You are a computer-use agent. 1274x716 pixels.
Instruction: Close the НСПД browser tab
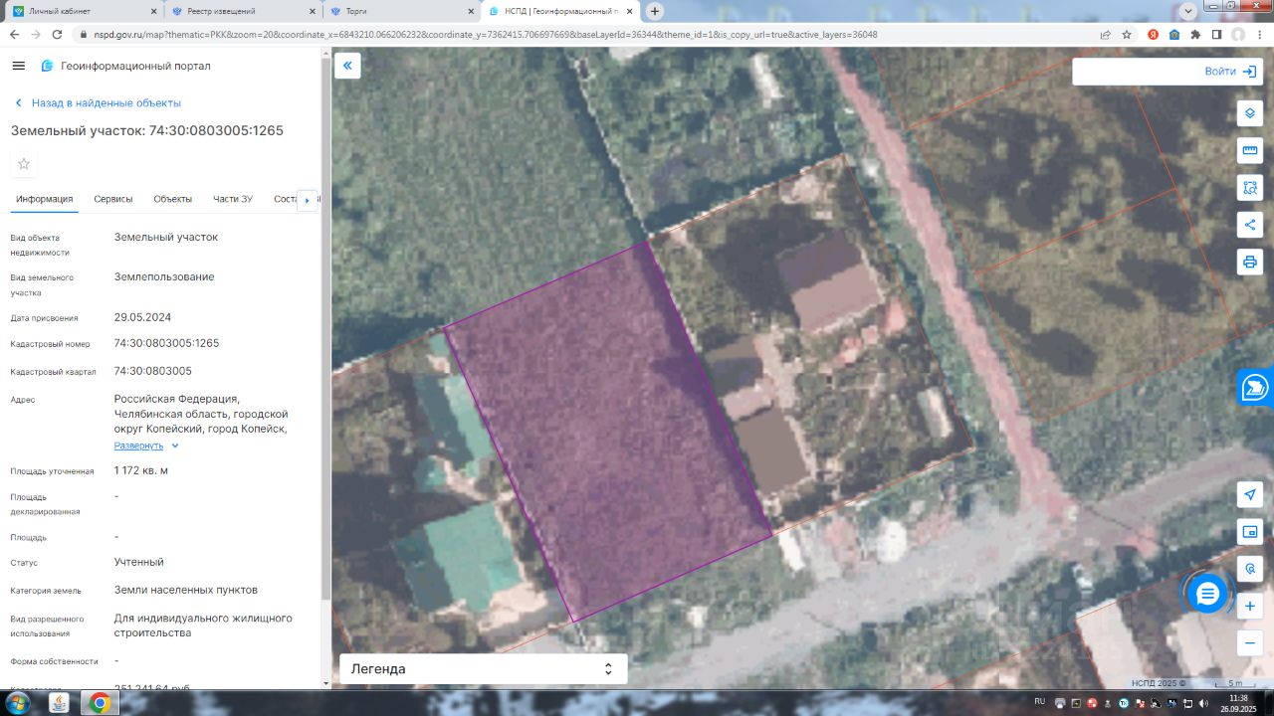tap(629, 11)
